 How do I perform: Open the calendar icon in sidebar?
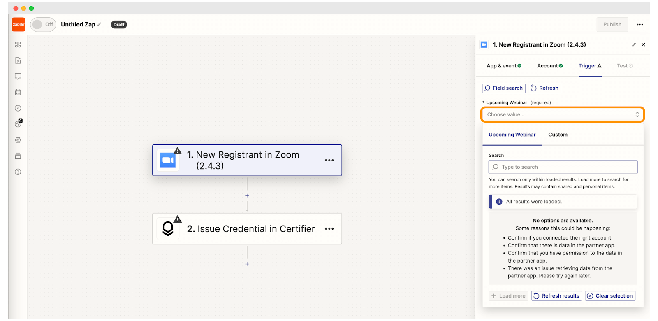[18, 92]
